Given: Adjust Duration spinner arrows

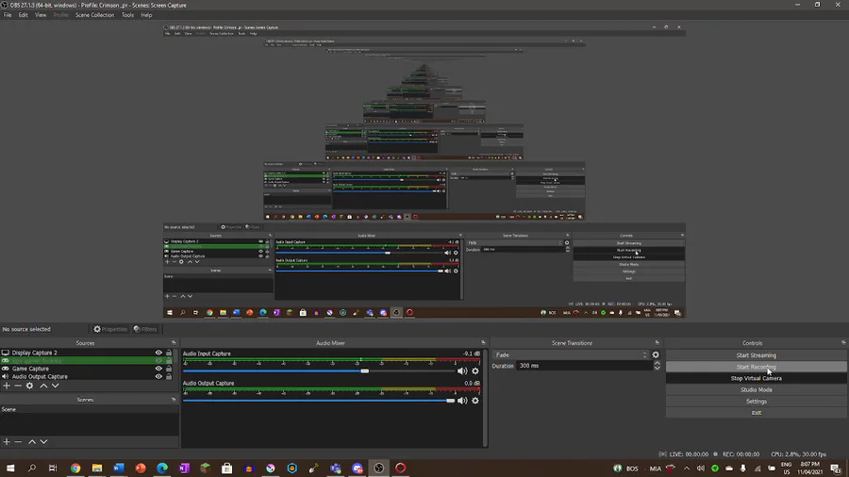Looking at the screenshot, I should 657,366.
